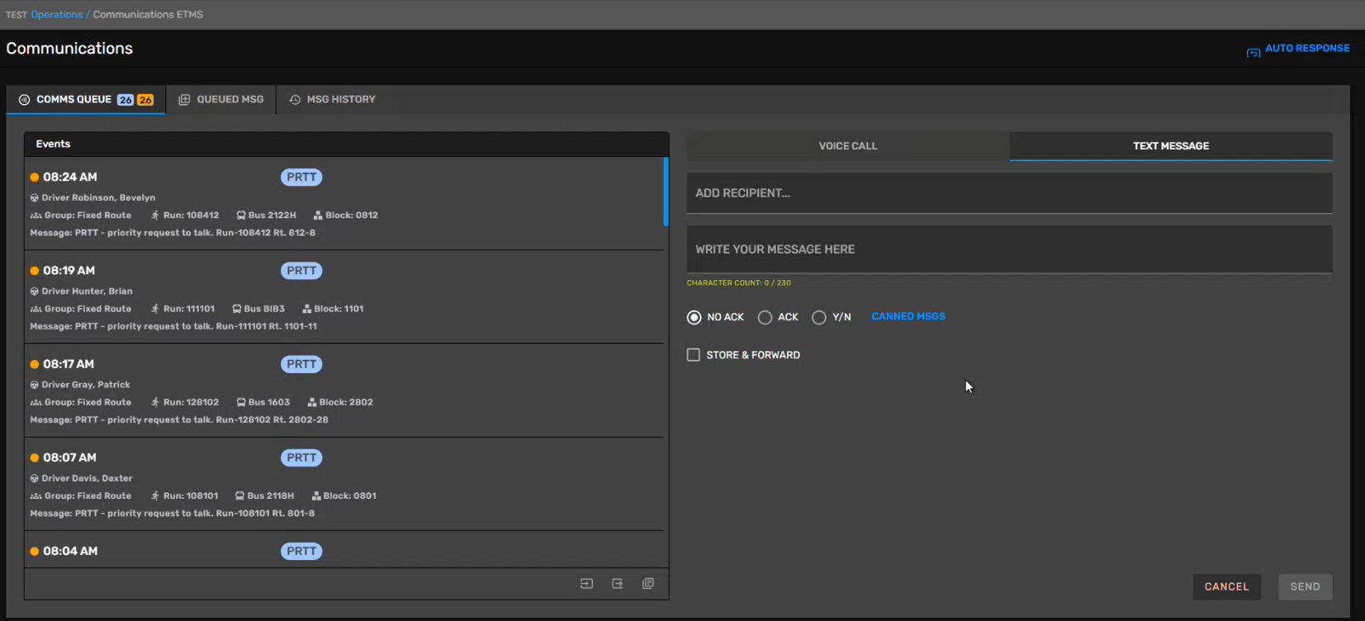Enable the Store & Forward checkbox
The width and height of the screenshot is (1365, 621).
(694, 355)
